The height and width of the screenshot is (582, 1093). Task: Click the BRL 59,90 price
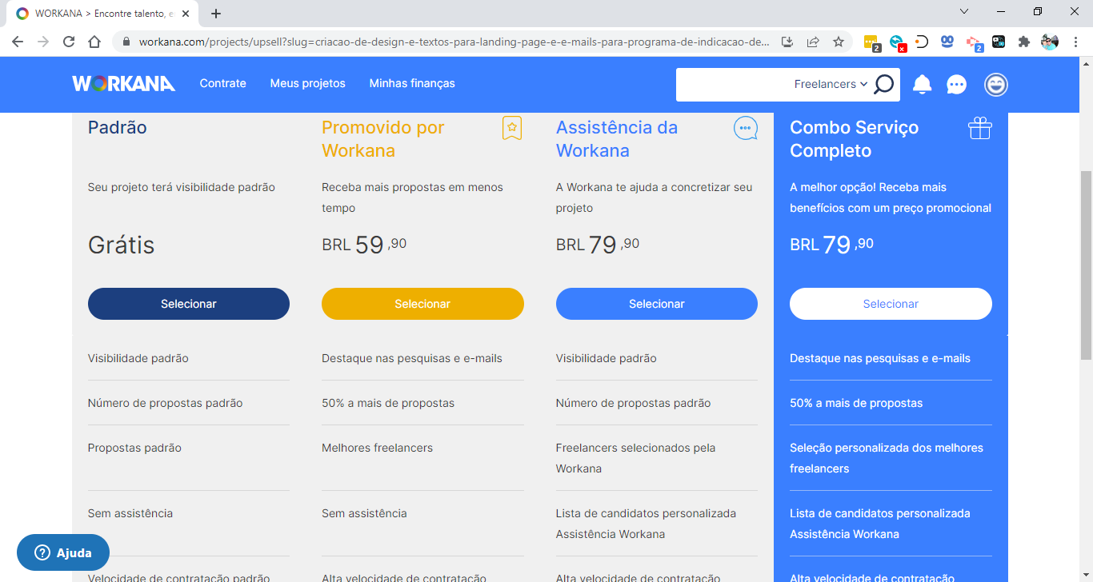point(364,244)
